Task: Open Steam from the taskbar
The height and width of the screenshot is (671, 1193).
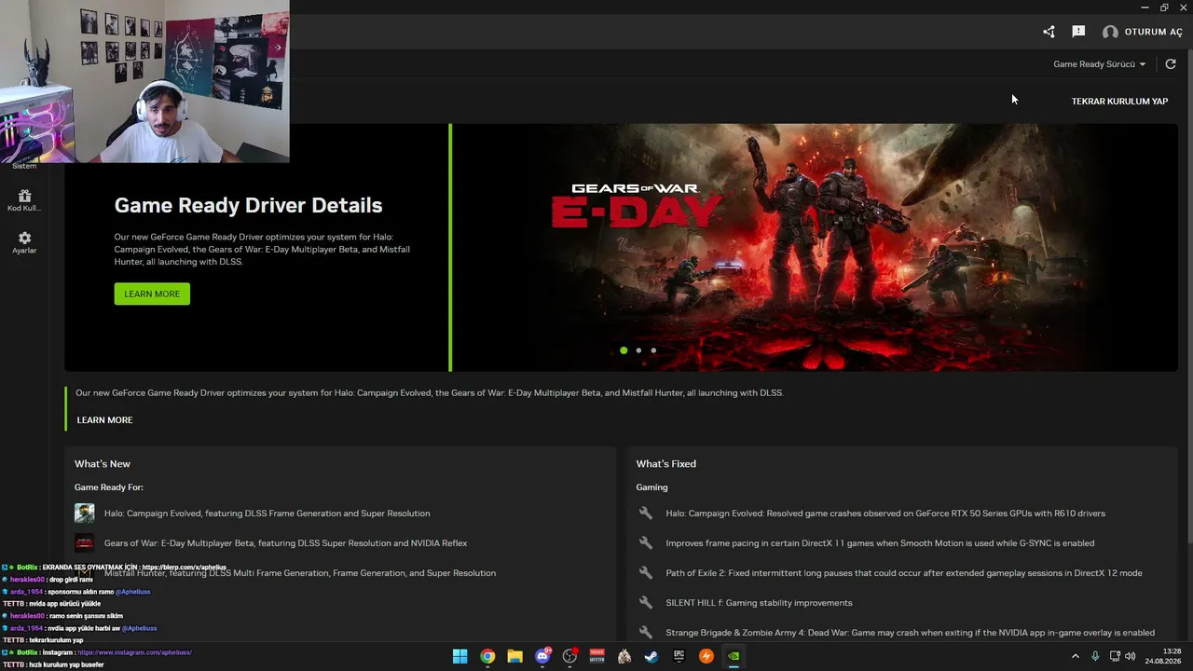Action: 651,656
